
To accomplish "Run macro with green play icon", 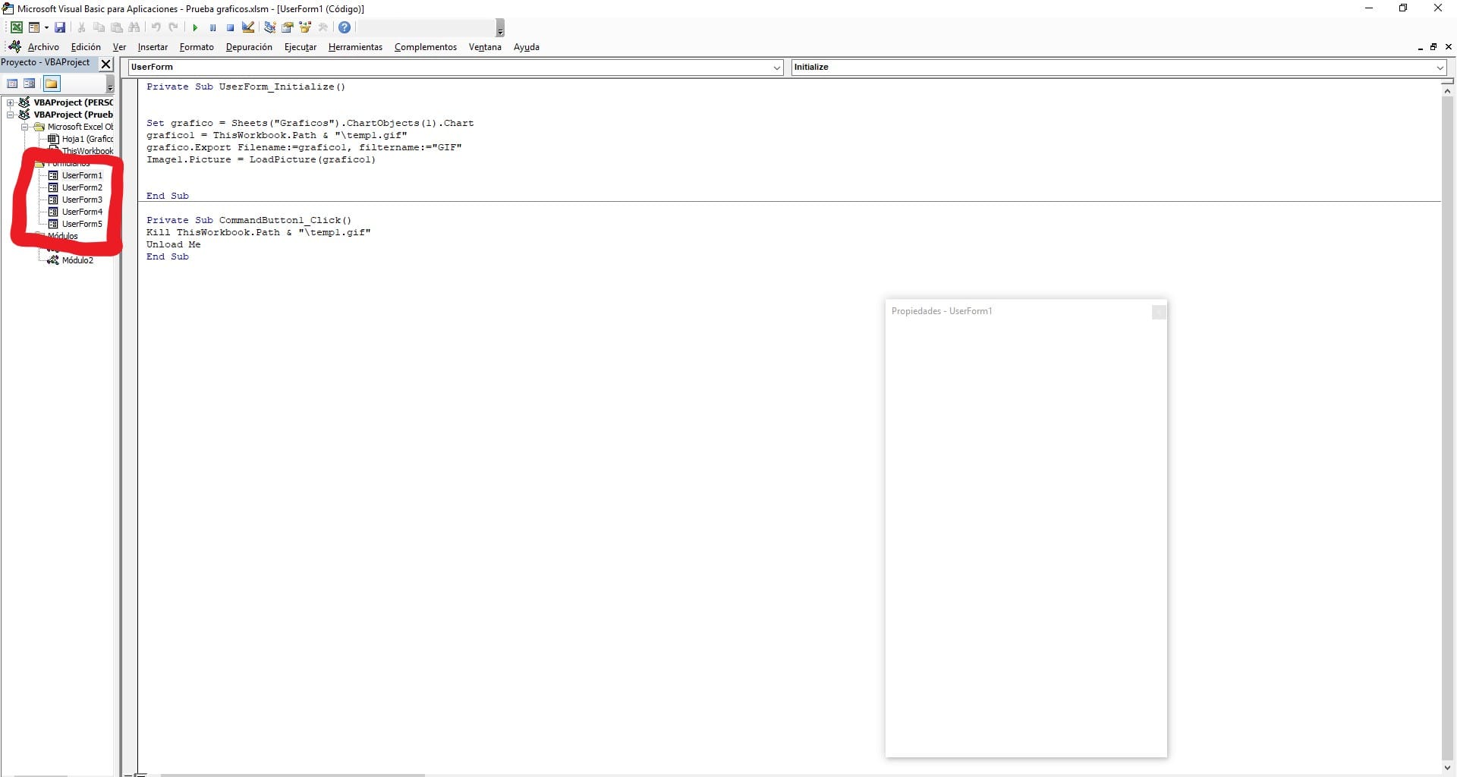I will tap(195, 27).
